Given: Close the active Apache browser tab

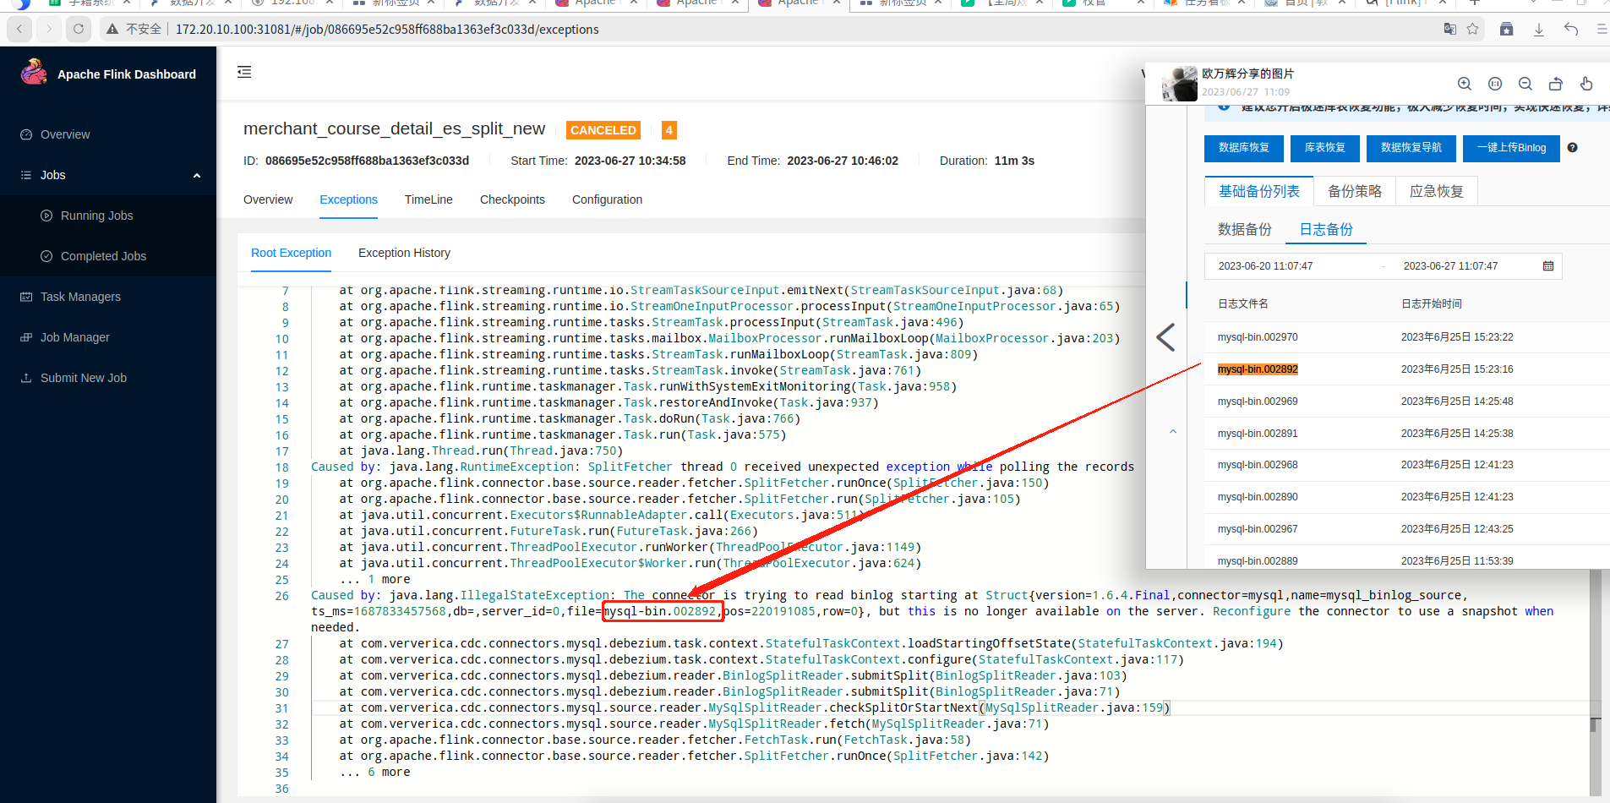Looking at the screenshot, I should [837, 3].
